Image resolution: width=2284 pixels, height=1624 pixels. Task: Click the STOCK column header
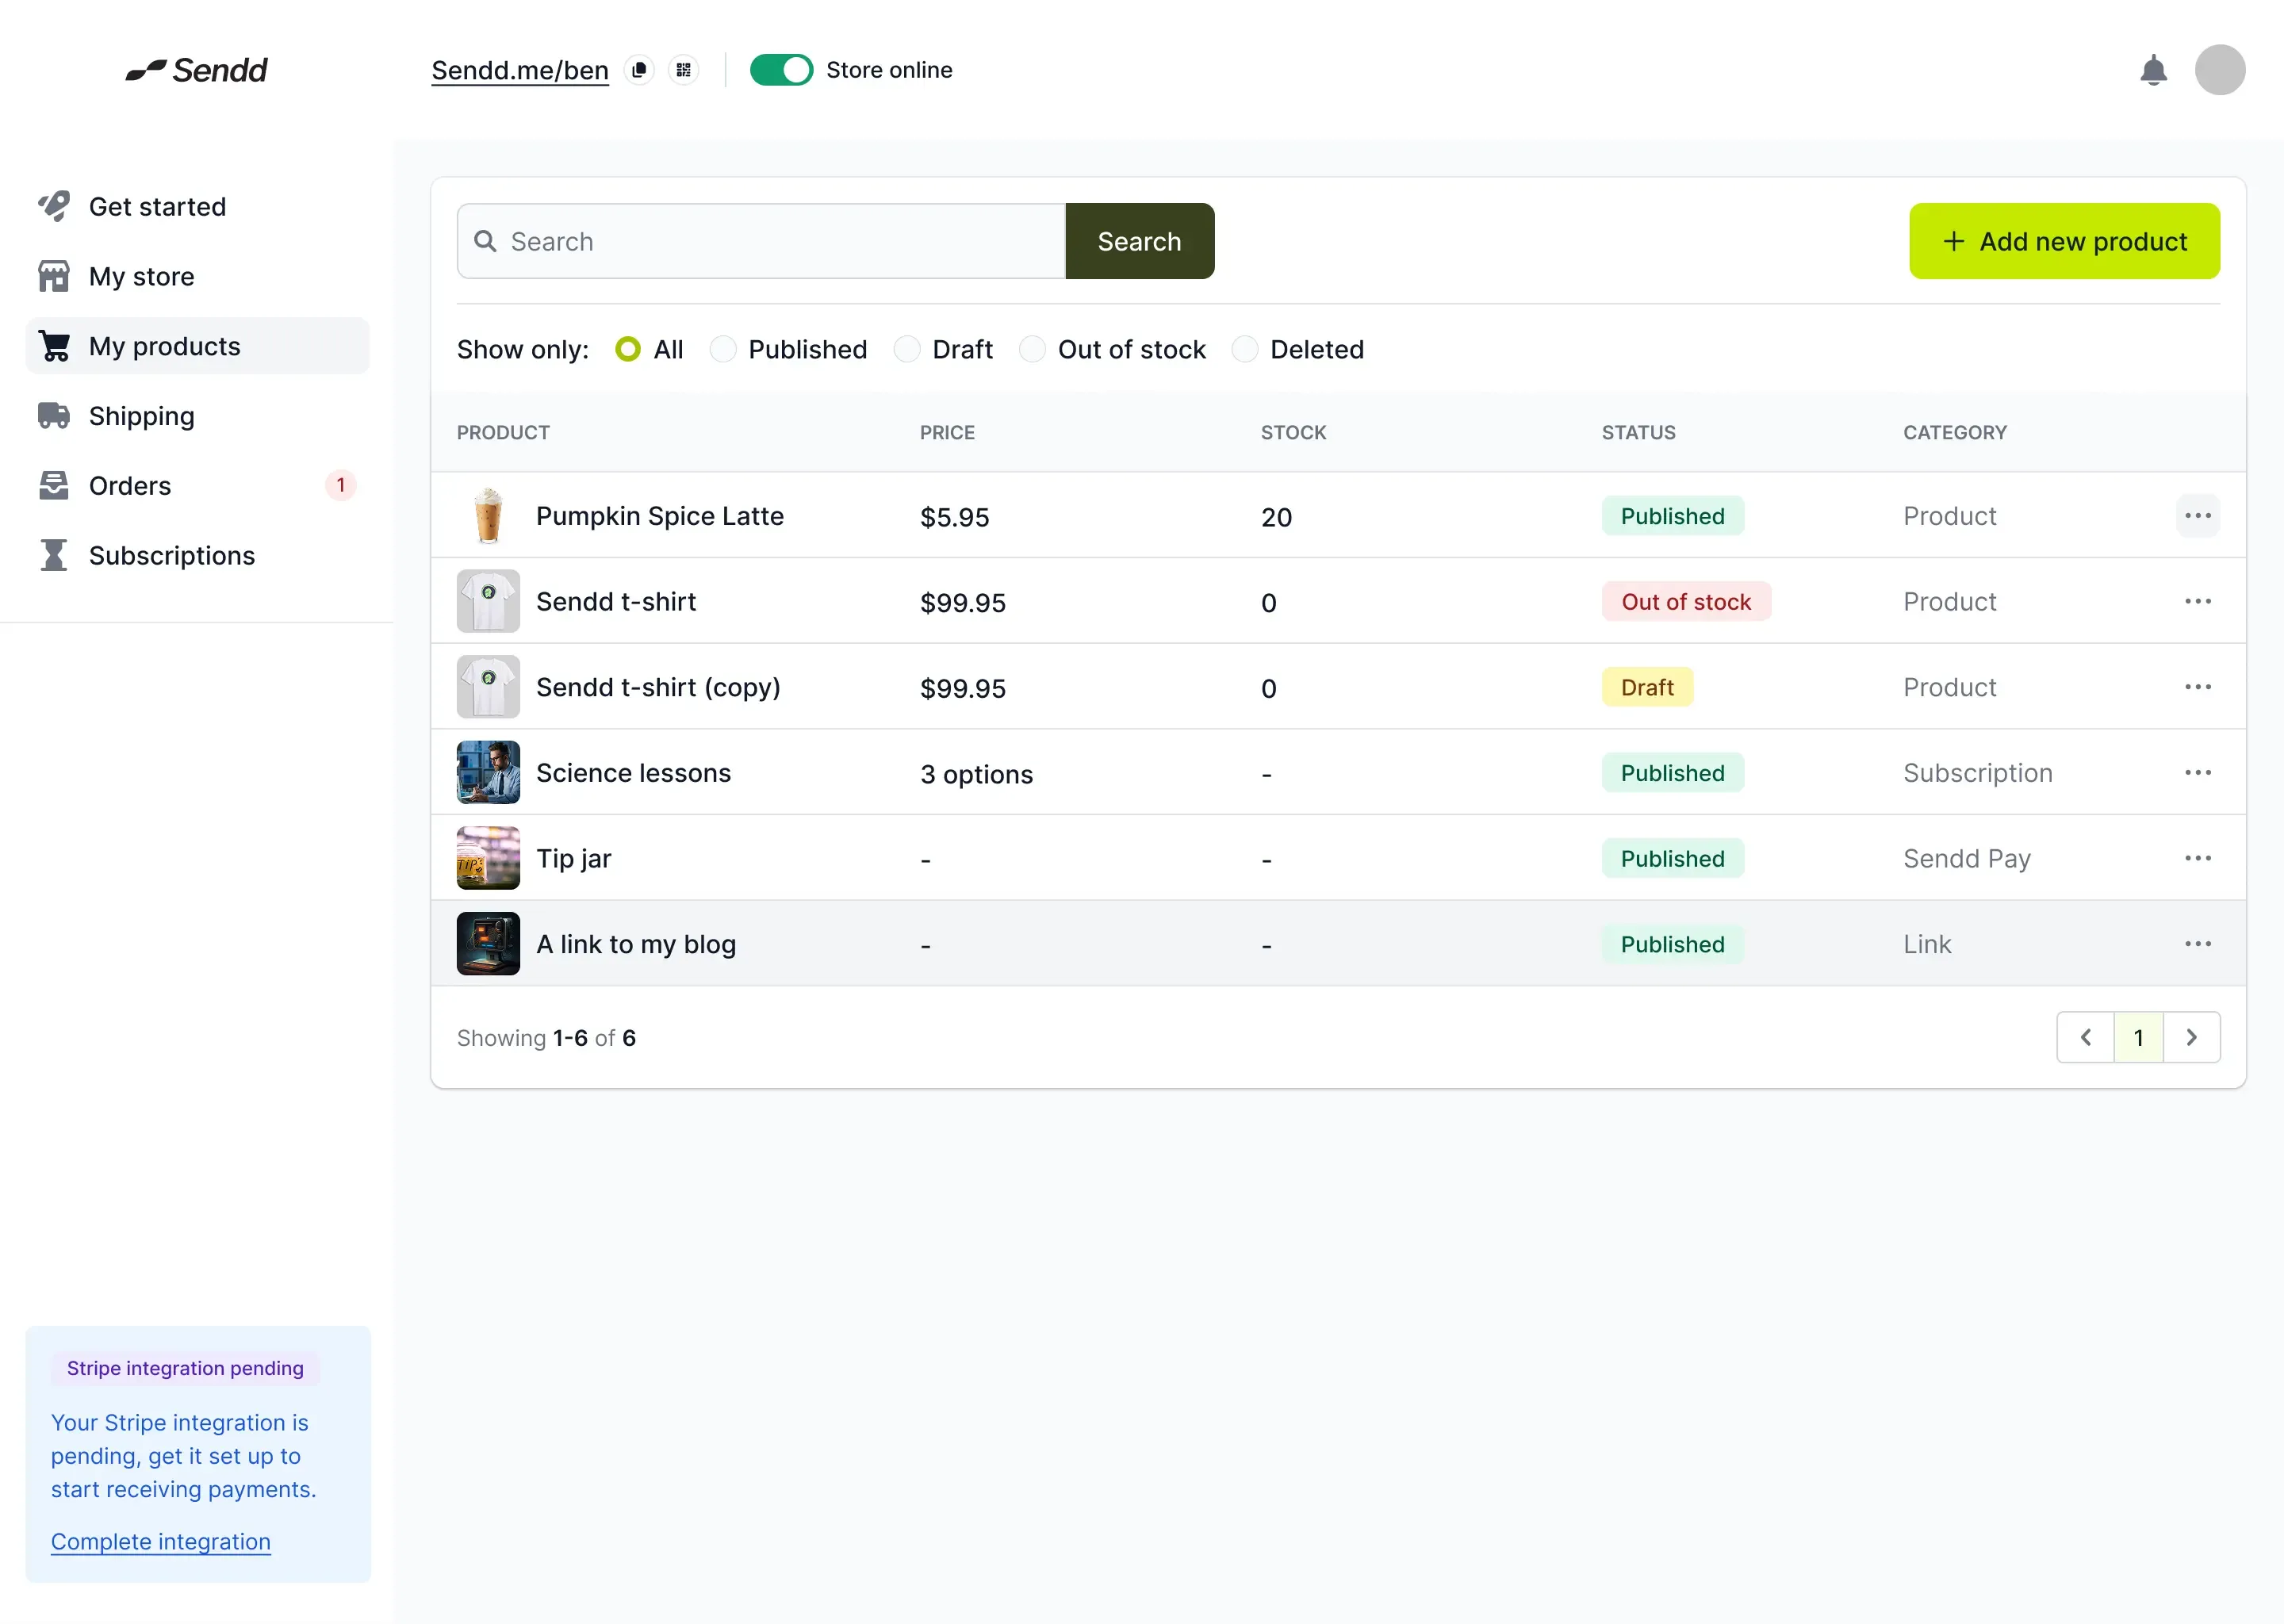point(1293,432)
